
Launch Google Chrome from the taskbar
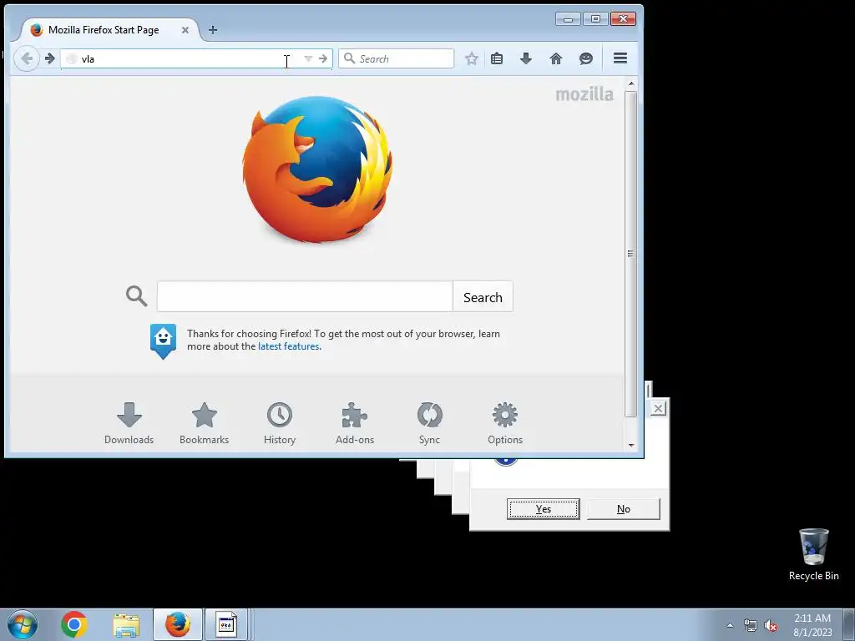click(74, 624)
